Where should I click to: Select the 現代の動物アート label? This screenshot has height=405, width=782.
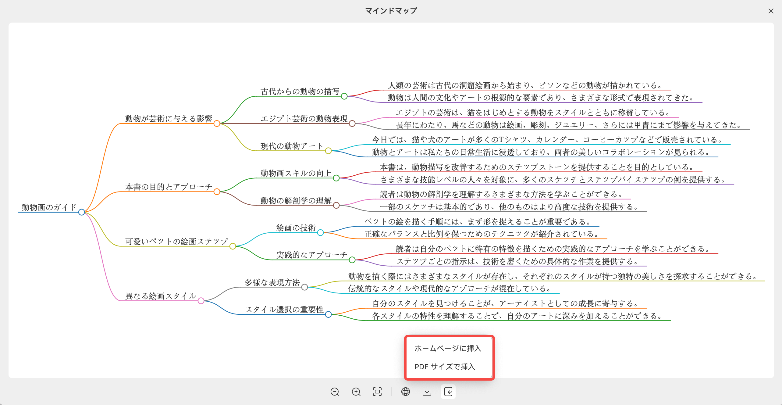point(292,146)
